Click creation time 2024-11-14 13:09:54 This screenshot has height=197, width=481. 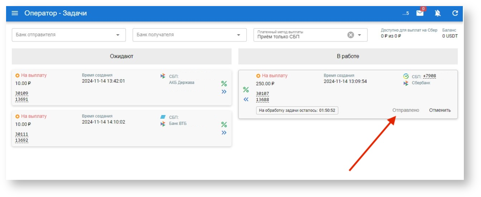pyautogui.click(x=345, y=81)
